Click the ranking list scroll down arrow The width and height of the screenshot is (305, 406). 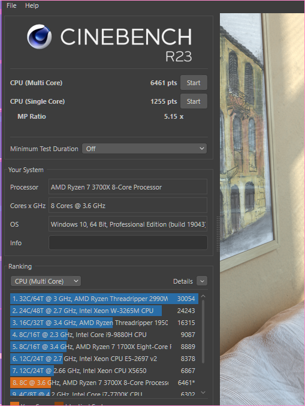coord(203,393)
